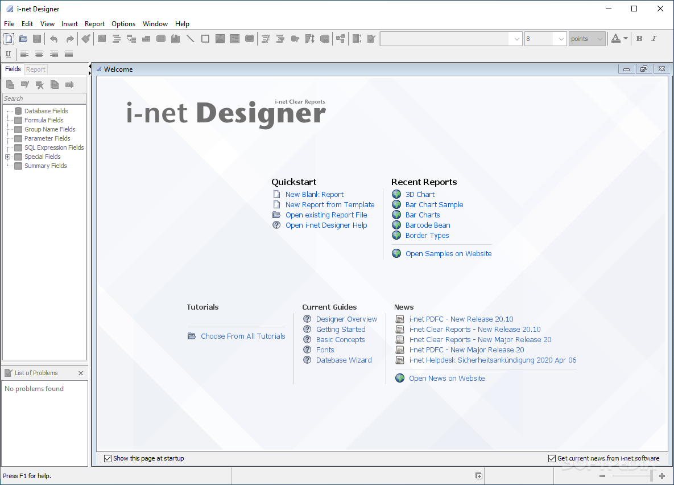The width and height of the screenshot is (674, 485).
Task: Close the List of Problems panel
Action: click(x=81, y=373)
